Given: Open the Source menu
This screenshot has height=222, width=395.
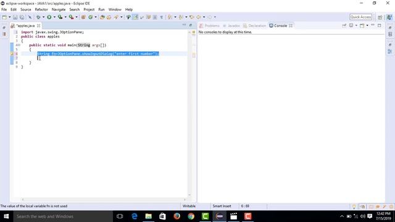Looking at the screenshot, I should pos(26,9).
